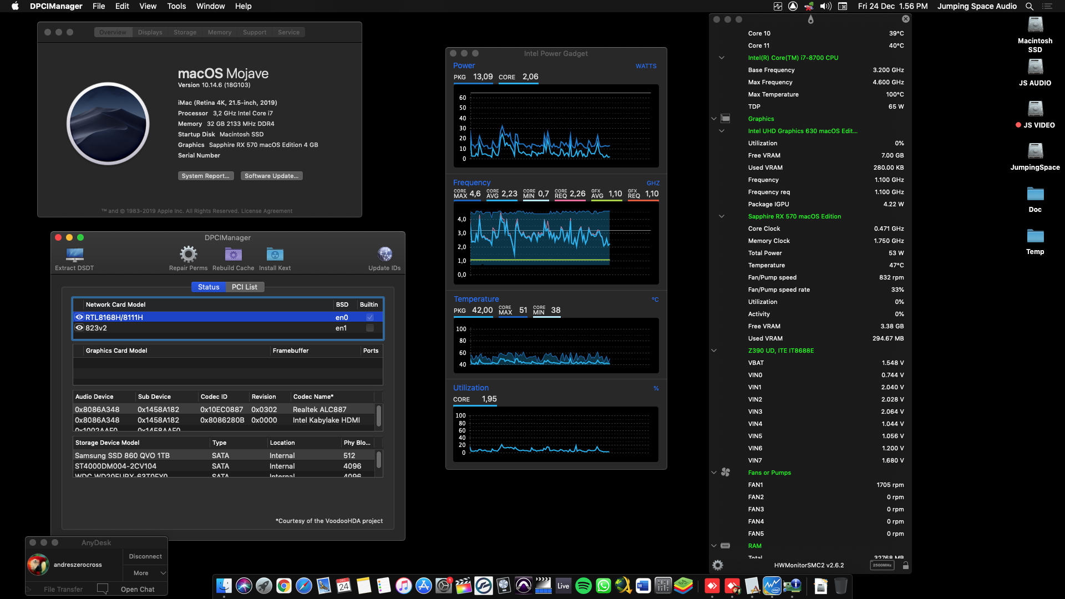The image size is (1065, 599).
Task: Click the System Report button
Action: 206,175
